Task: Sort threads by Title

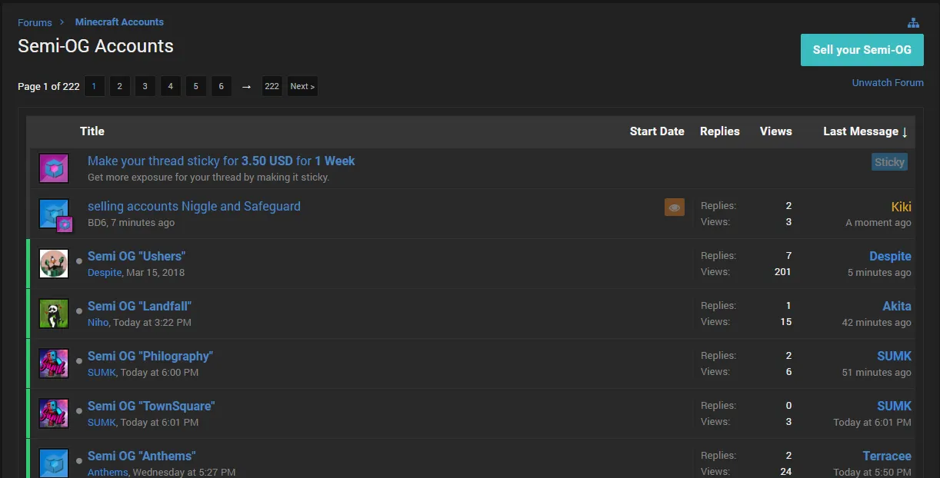Action: [x=92, y=131]
